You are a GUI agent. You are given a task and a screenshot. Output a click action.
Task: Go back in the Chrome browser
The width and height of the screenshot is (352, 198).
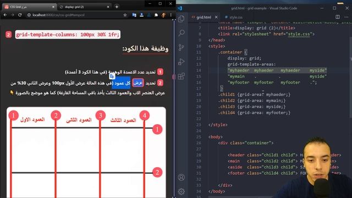pos(5,15)
